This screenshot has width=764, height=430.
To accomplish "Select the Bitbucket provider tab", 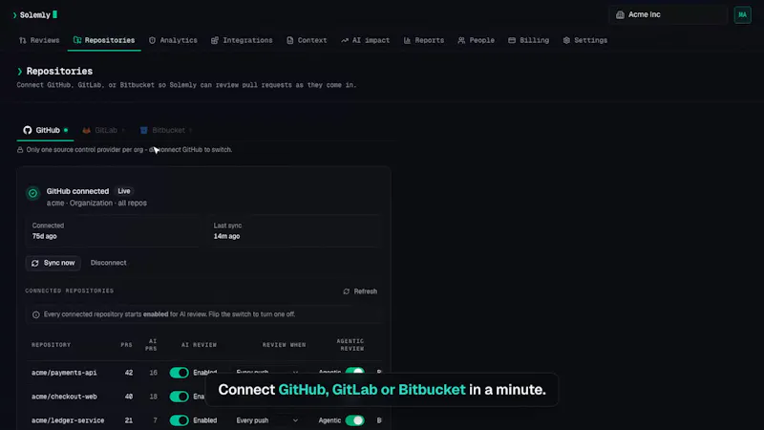I will 165,130.
